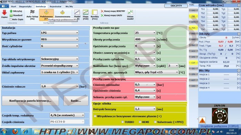Click the Ustaw model icon
The image size is (241, 135).
130,12
